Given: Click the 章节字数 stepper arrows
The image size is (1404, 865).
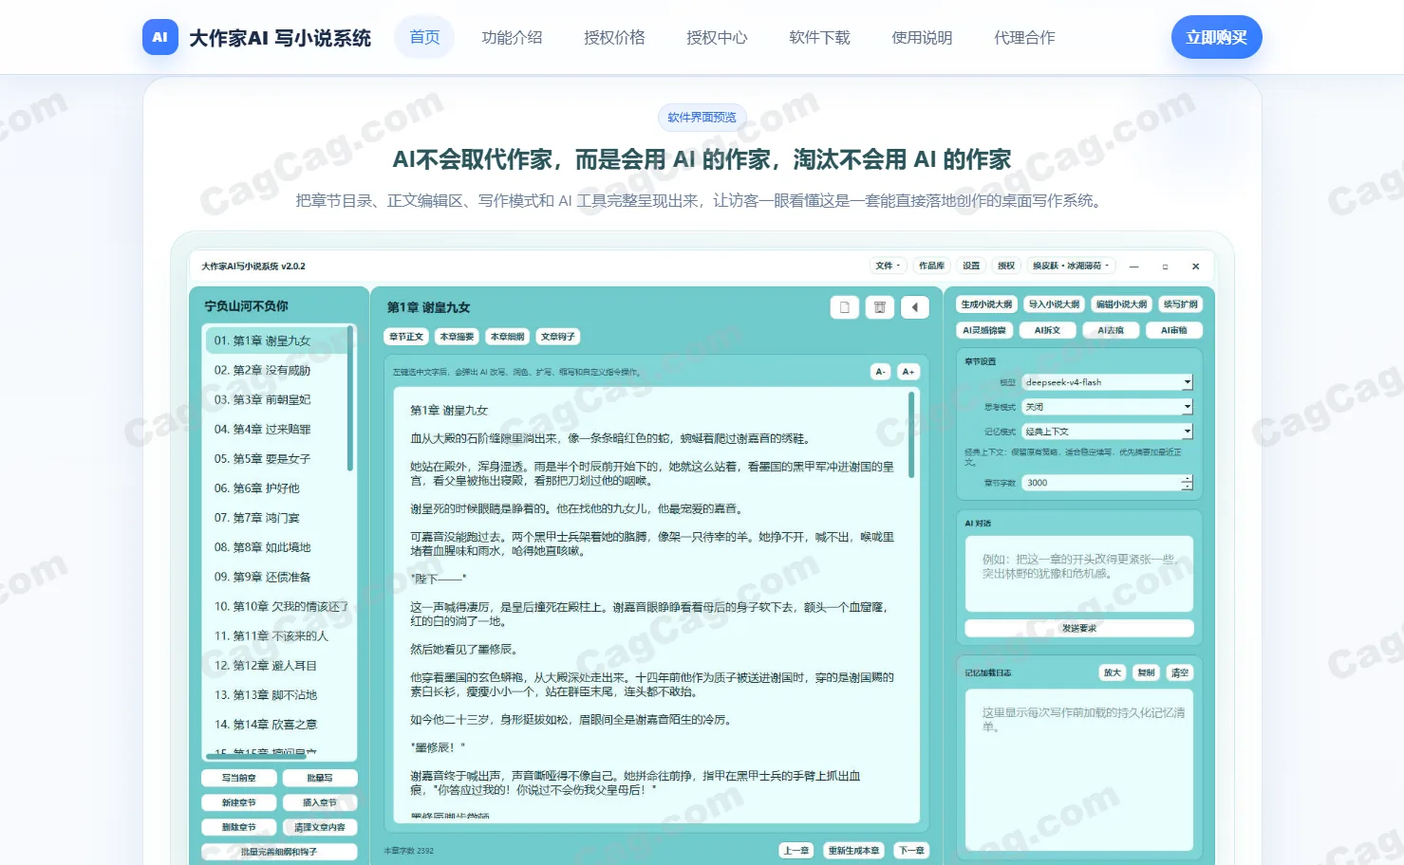Looking at the screenshot, I should pyautogui.click(x=1187, y=483).
